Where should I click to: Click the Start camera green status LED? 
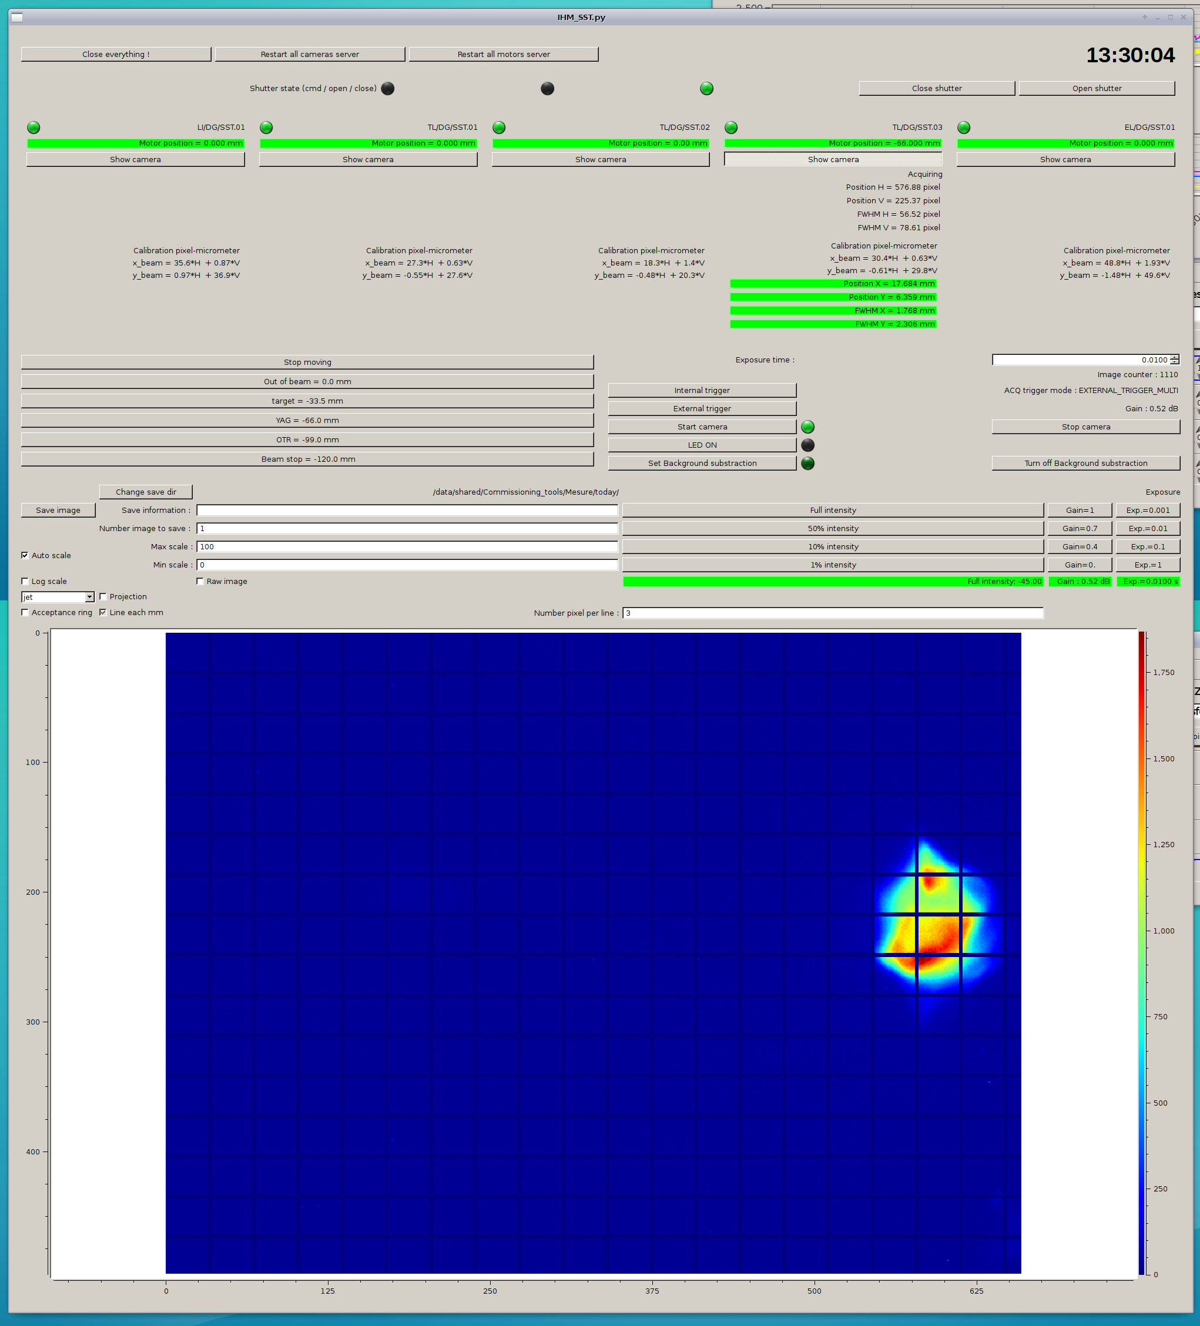pyautogui.click(x=808, y=427)
